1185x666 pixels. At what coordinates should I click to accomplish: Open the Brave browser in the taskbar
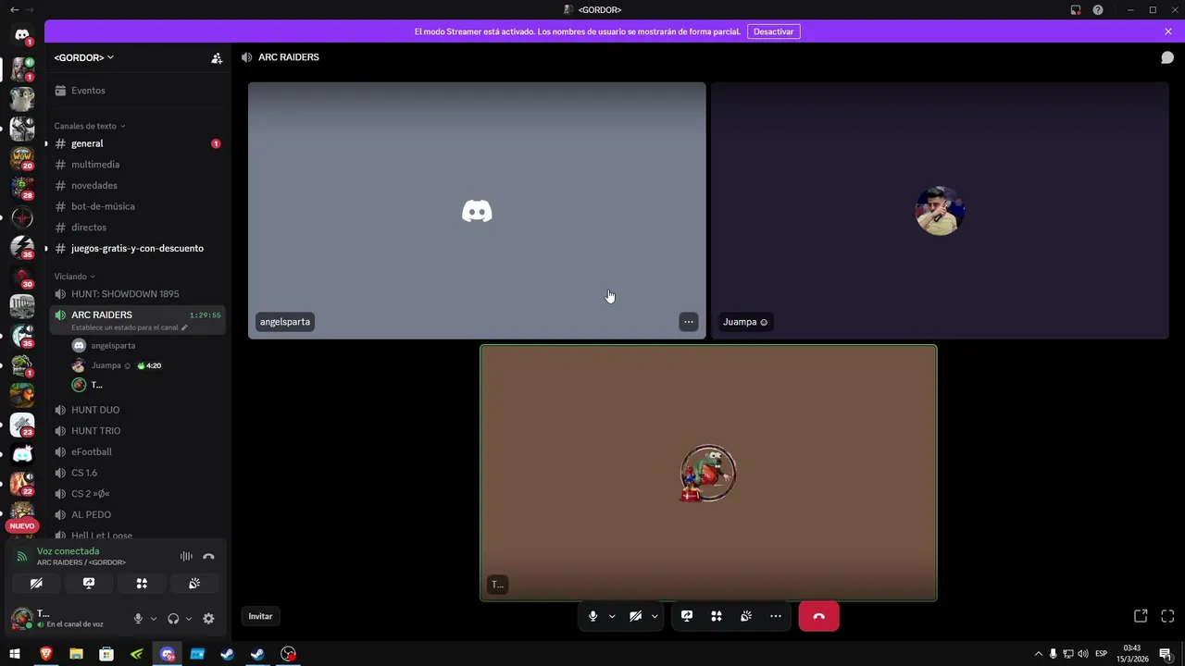(45, 654)
